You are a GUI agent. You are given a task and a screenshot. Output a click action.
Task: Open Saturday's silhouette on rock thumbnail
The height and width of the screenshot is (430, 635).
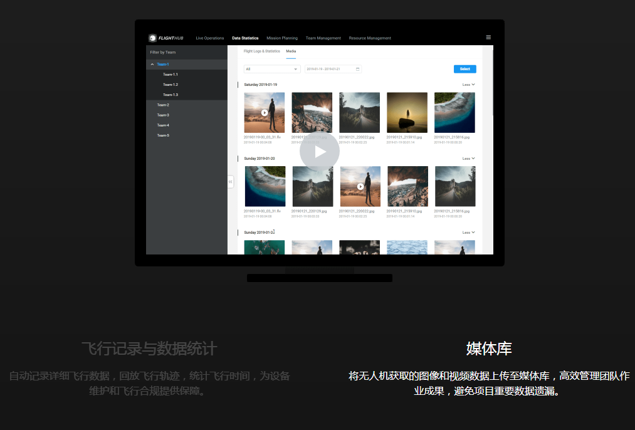click(x=407, y=113)
